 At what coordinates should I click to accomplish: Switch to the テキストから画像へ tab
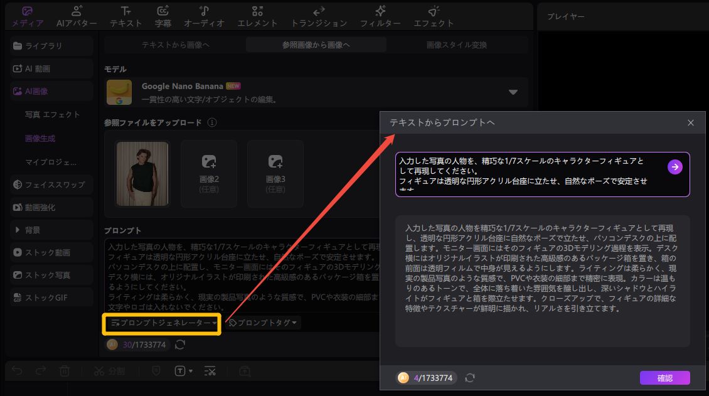175,45
